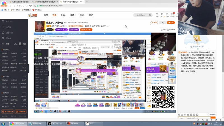Toggle the checkbox above the chat input
224x126 pixels.
[x=208, y=115]
